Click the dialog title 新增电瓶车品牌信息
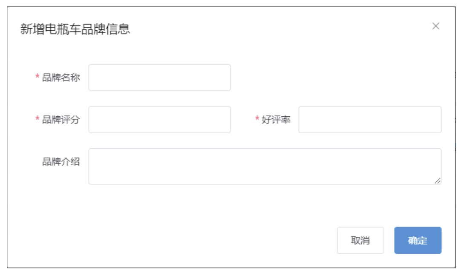Viewport: 464px width, 276px height. tap(75, 29)
